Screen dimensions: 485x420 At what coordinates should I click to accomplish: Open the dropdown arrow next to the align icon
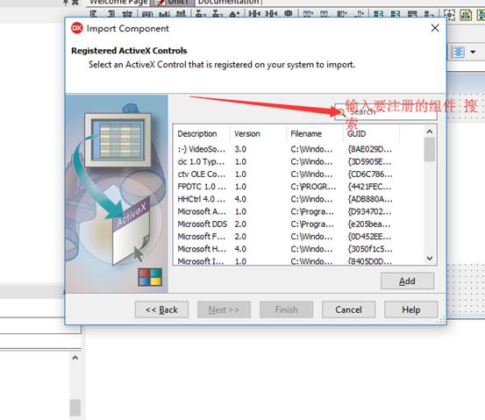pos(473,52)
